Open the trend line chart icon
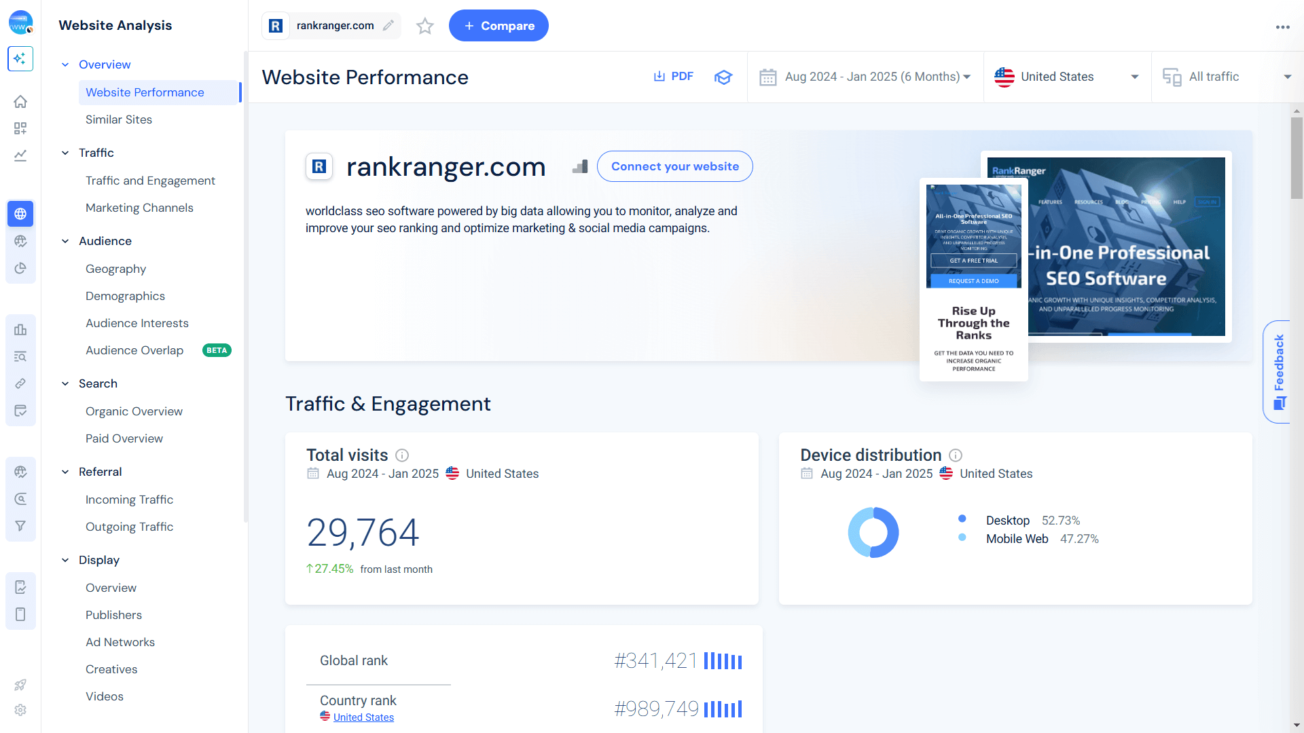This screenshot has height=733, width=1304. click(20, 155)
